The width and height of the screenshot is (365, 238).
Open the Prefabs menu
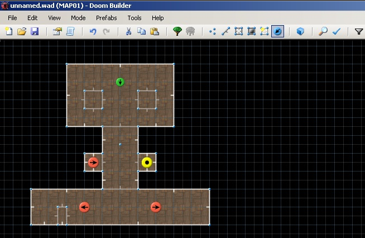pos(107,18)
